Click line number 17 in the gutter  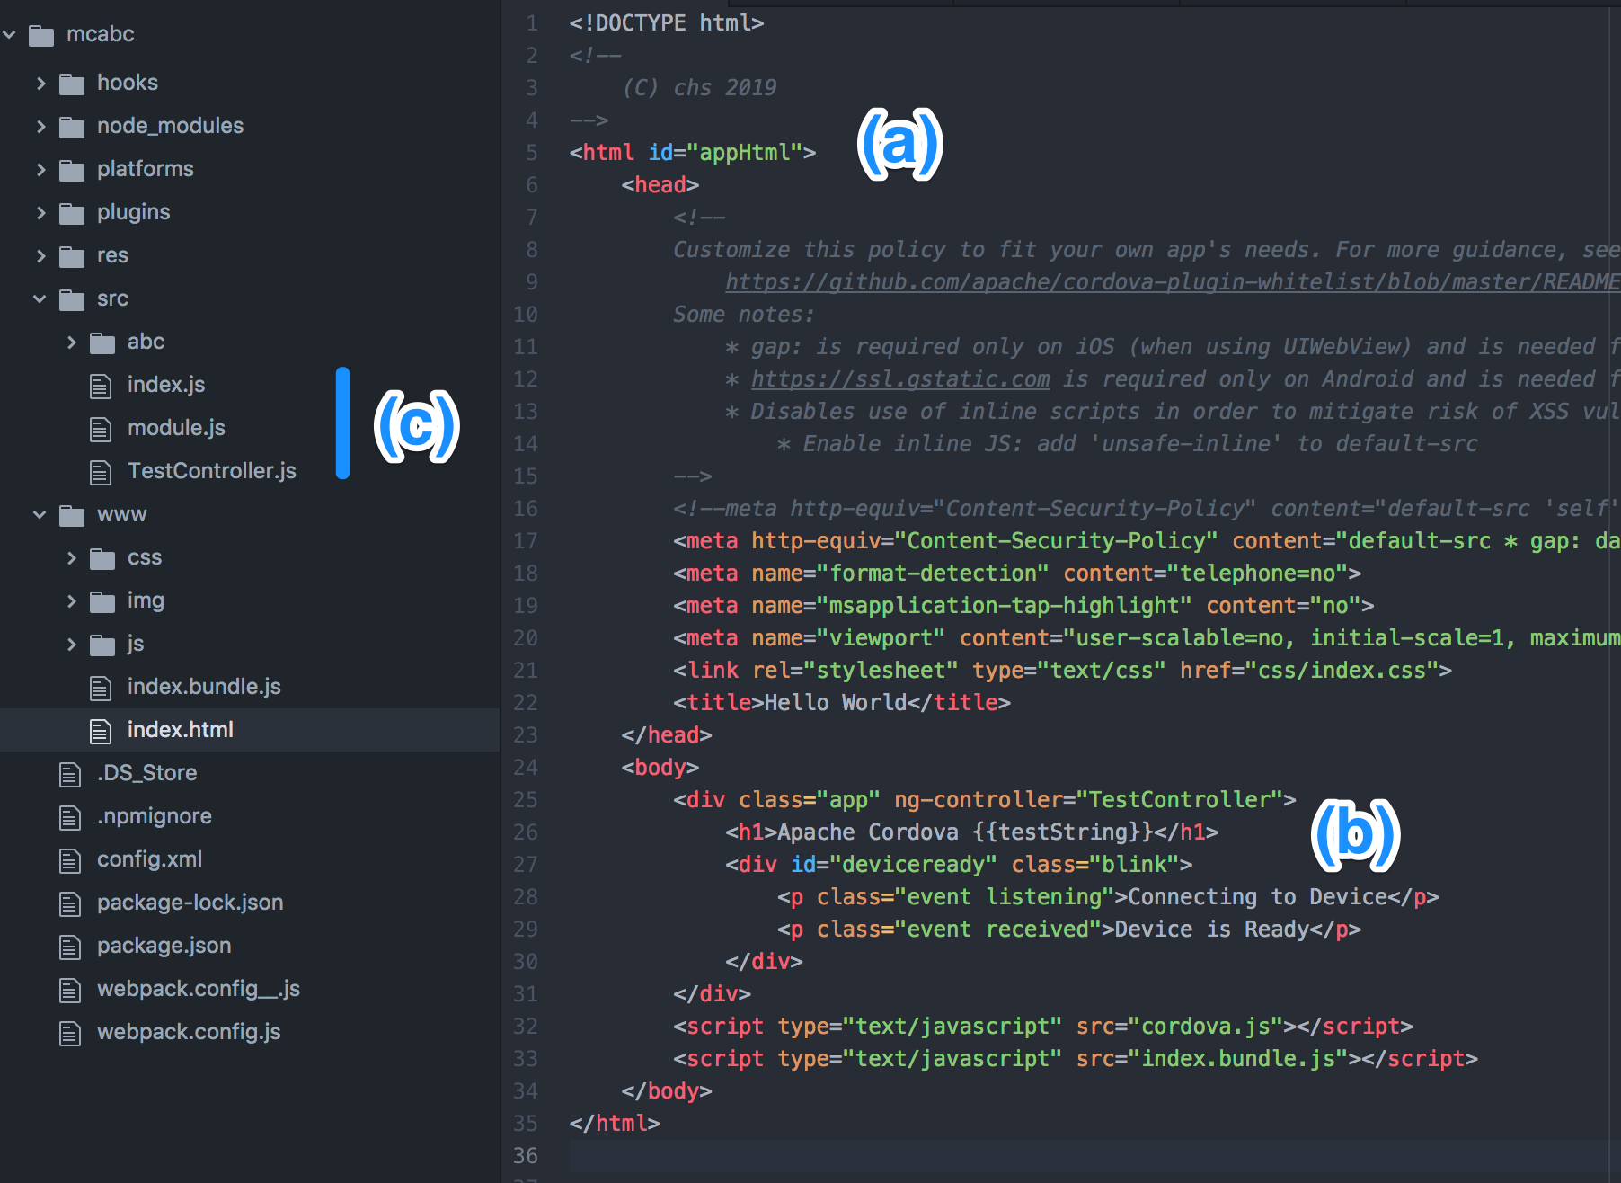click(526, 540)
